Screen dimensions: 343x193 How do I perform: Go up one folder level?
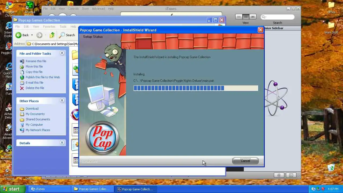pyautogui.click(x=52, y=35)
